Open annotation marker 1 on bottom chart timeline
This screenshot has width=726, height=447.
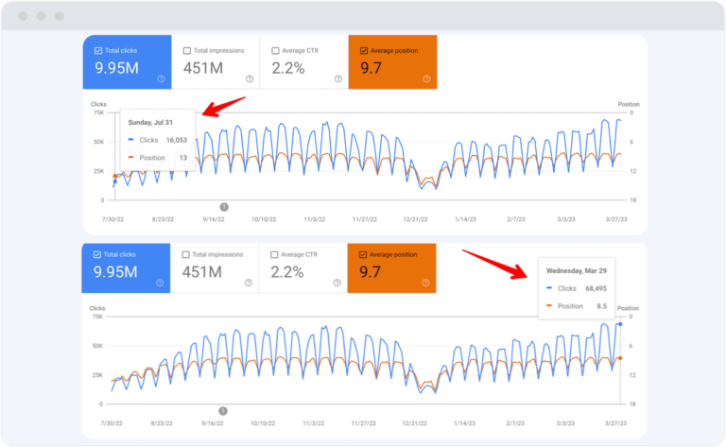223,410
